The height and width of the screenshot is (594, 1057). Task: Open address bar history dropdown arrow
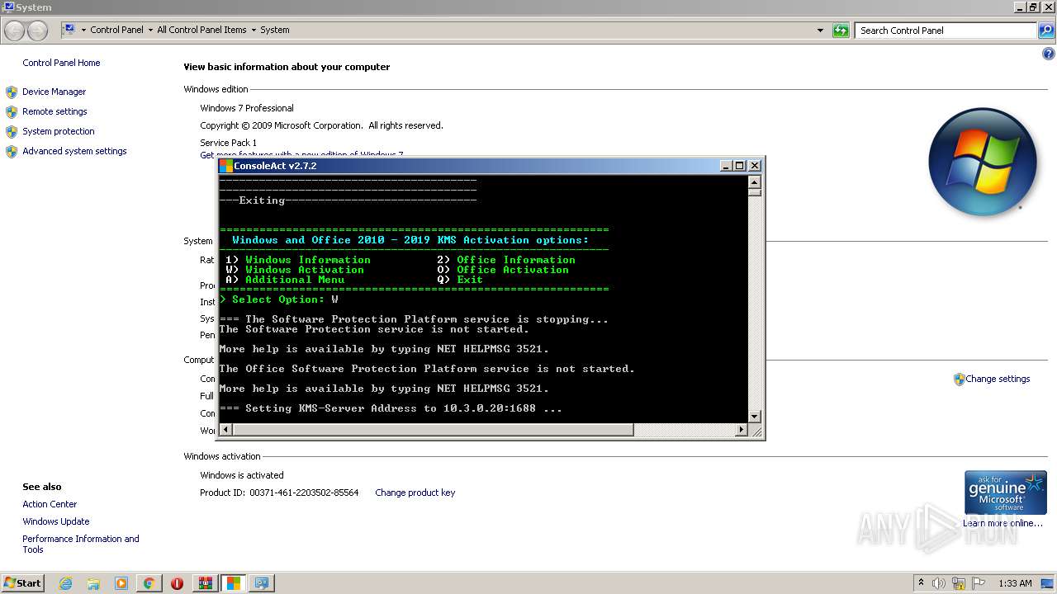click(x=820, y=31)
